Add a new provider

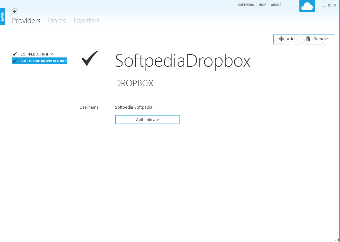tap(287, 39)
